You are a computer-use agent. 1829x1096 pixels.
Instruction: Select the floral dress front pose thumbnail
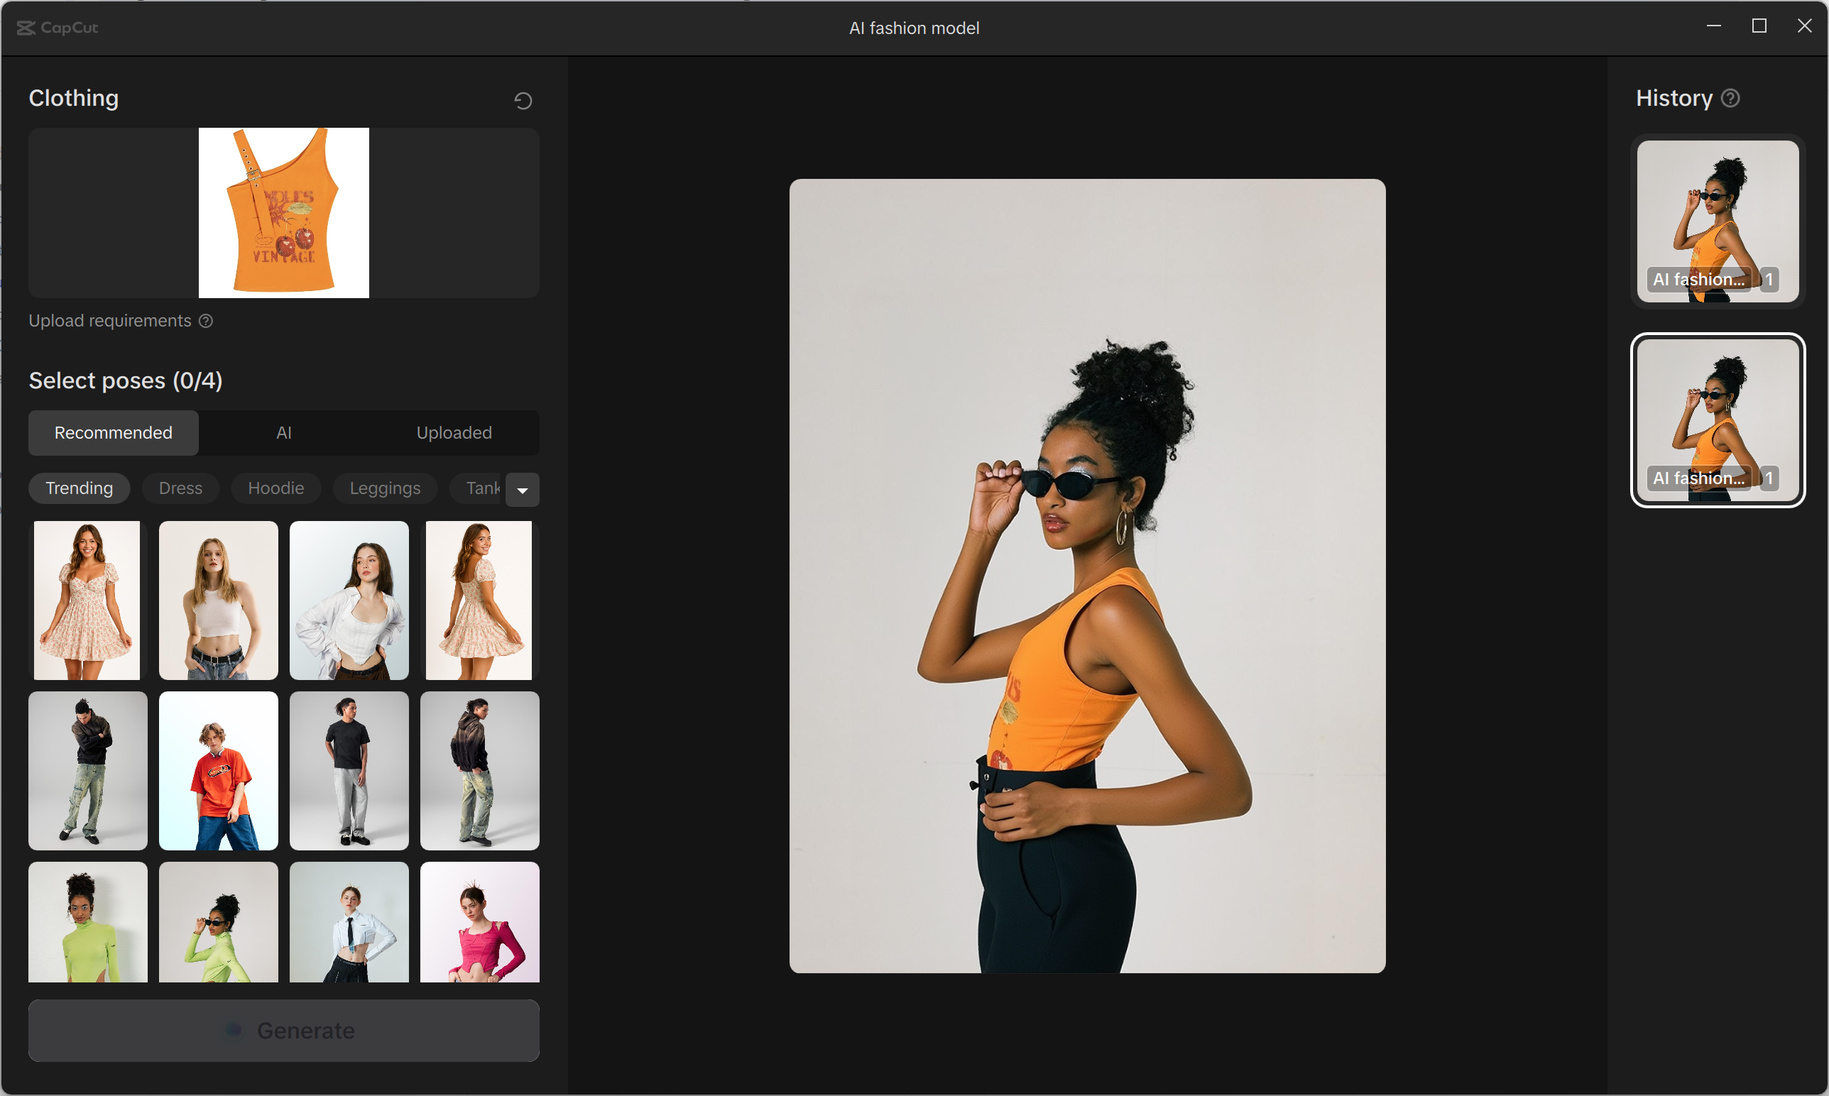87,600
